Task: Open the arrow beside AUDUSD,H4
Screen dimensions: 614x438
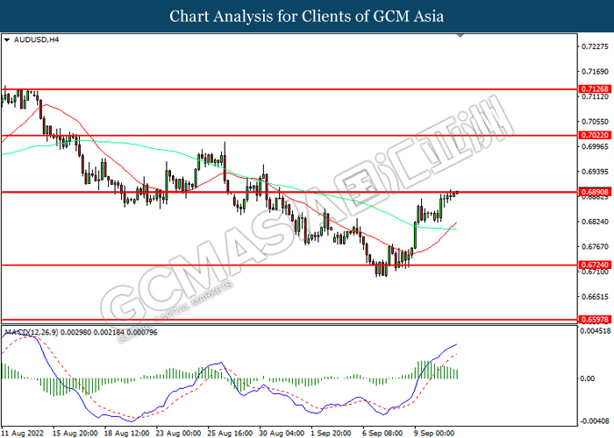Action: point(7,40)
